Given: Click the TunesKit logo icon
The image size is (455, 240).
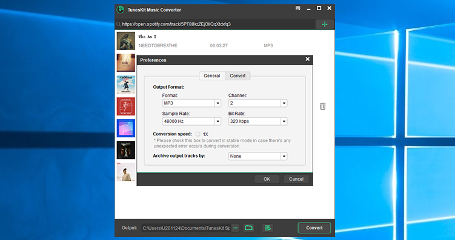Looking at the screenshot, I should pos(121,10).
